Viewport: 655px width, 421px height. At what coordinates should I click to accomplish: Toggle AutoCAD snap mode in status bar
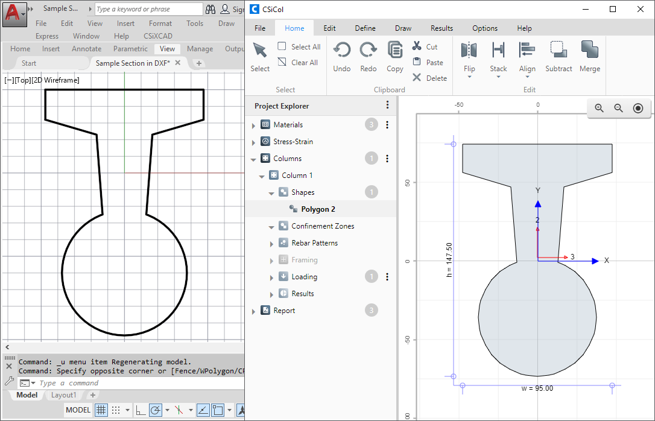[x=116, y=410]
